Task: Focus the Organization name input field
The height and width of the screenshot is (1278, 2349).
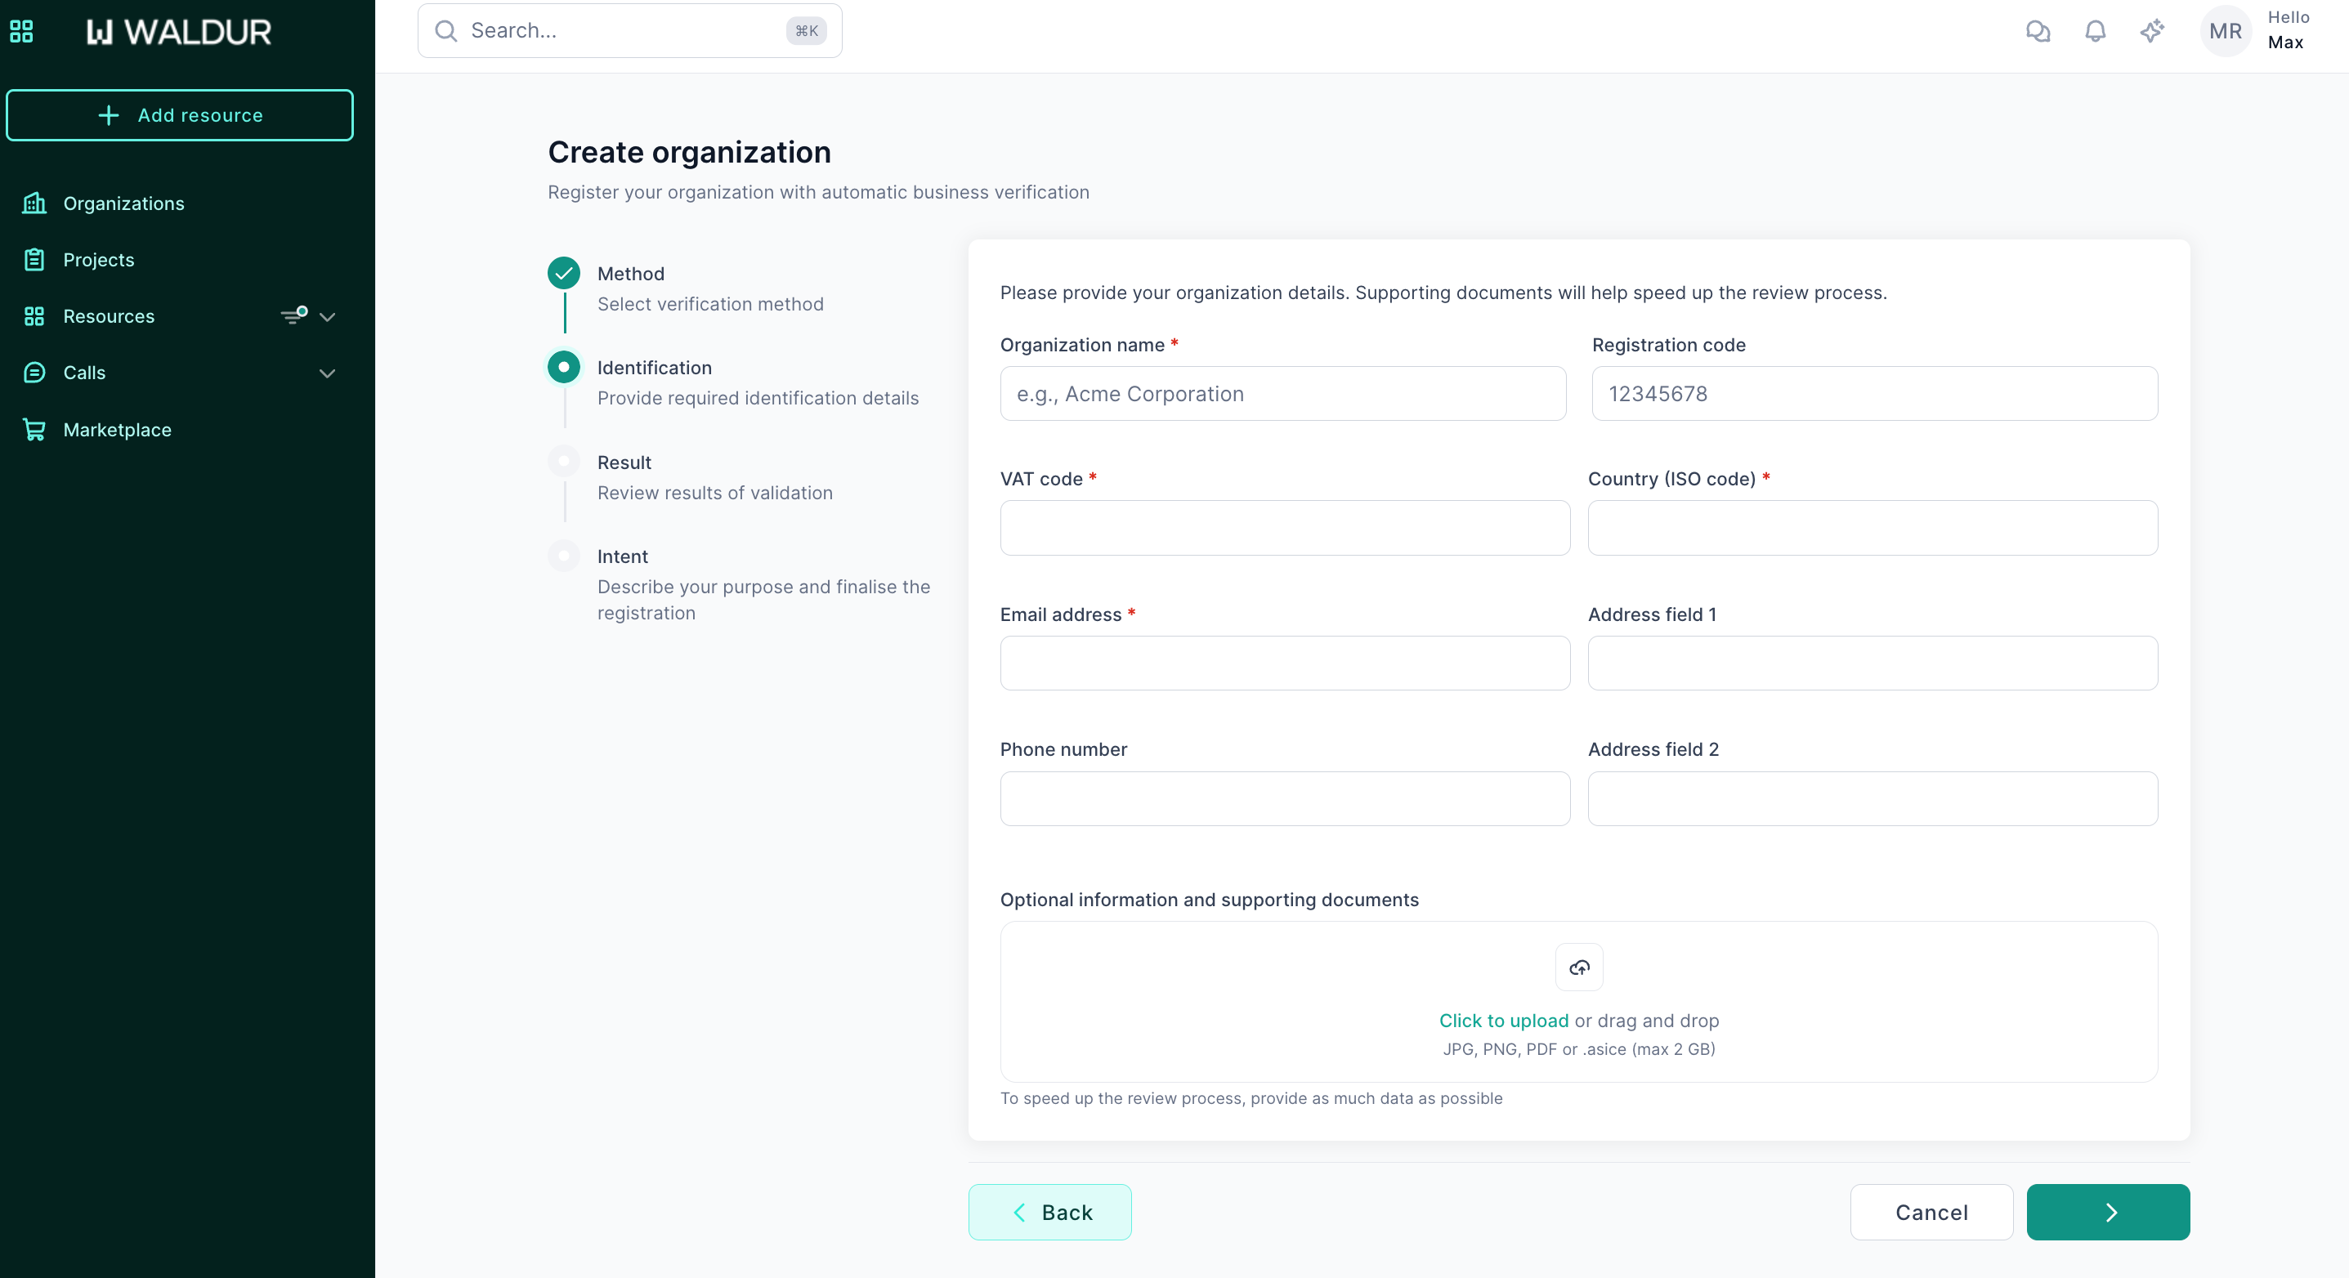Action: coord(1282,394)
